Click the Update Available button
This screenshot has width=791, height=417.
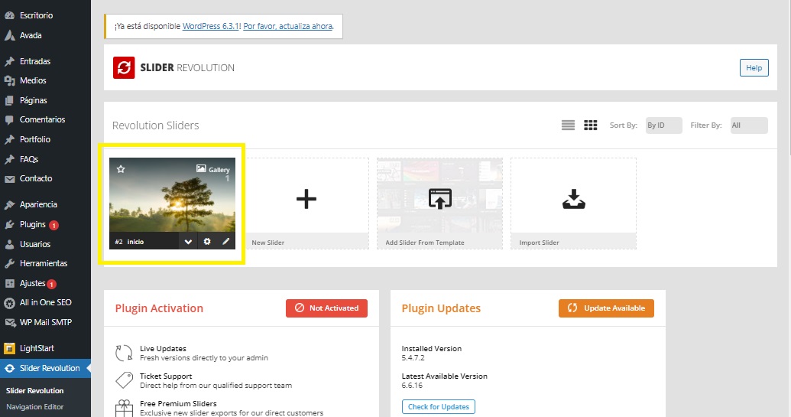pos(606,308)
